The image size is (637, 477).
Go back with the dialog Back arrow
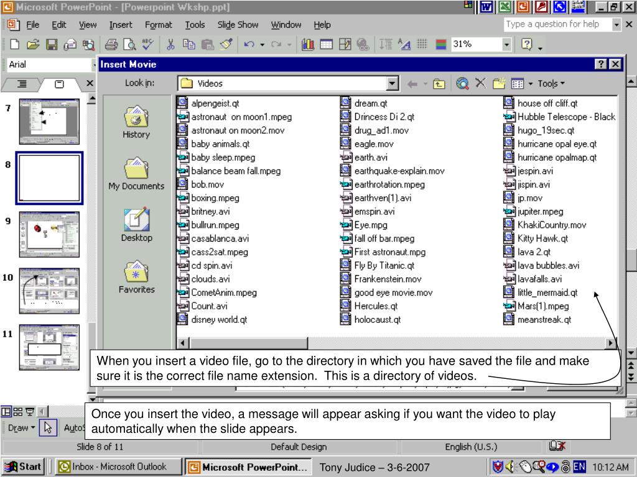click(x=412, y=84)
